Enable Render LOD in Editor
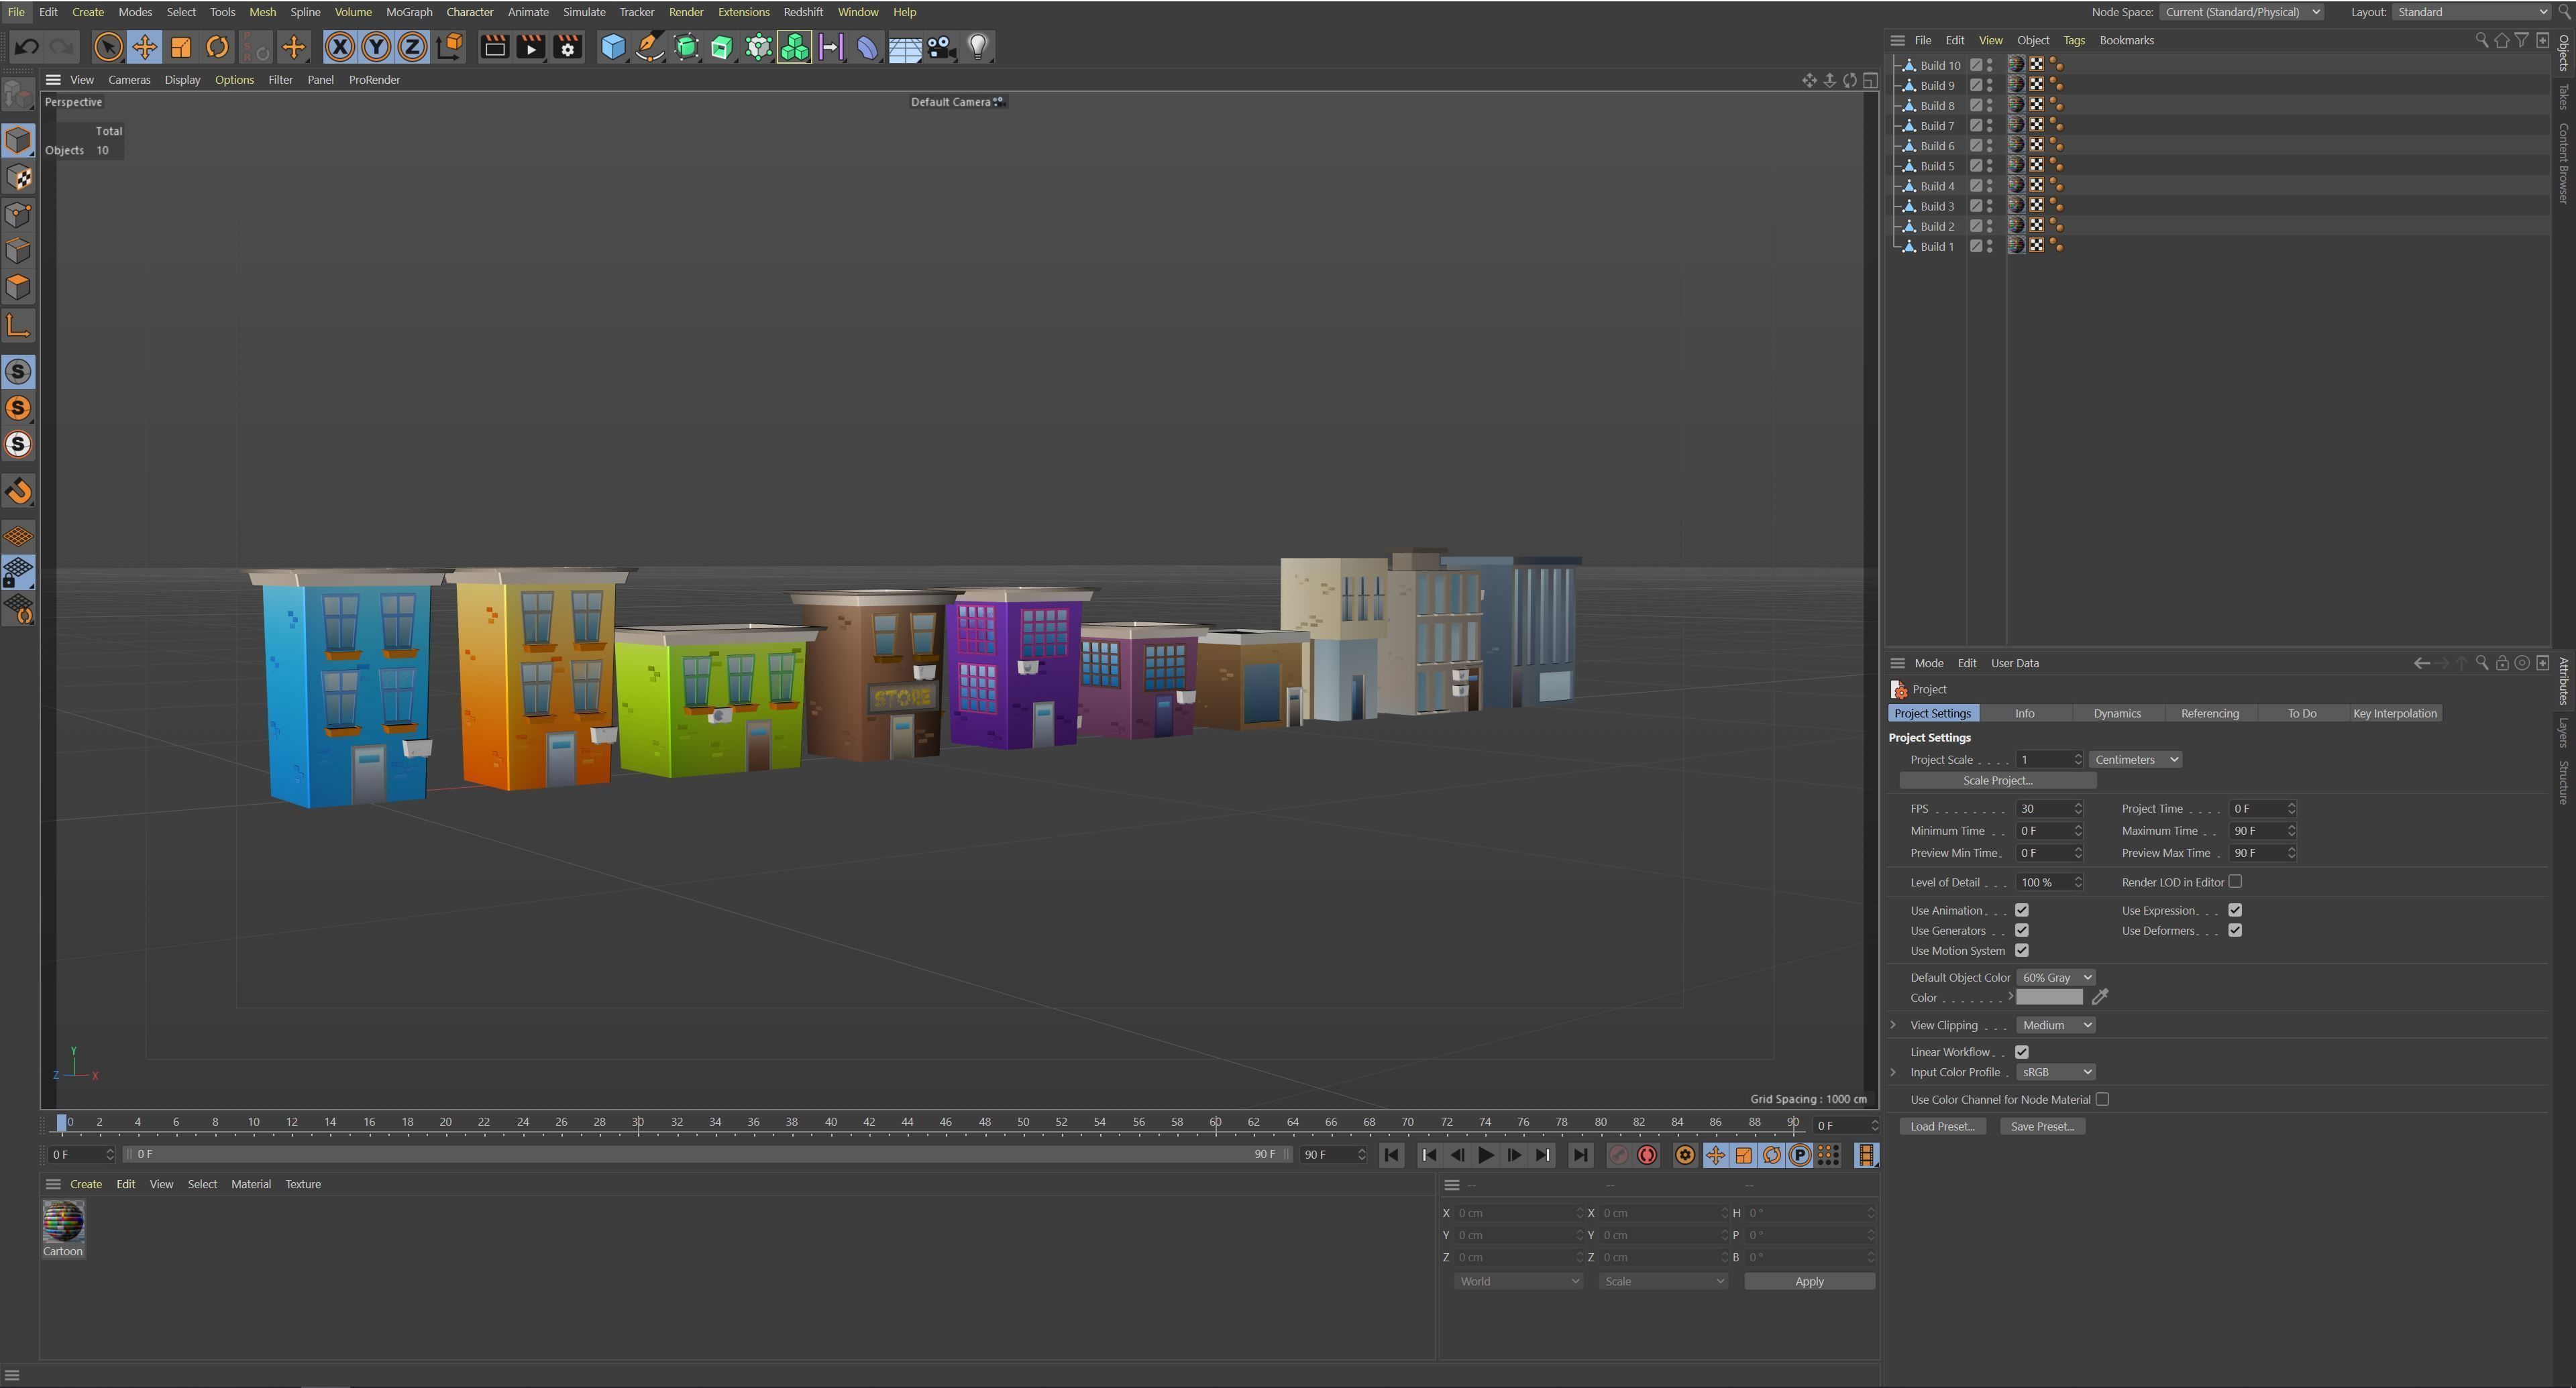This screenshot has width=2576, height=1388. (x=2235, y=881)
